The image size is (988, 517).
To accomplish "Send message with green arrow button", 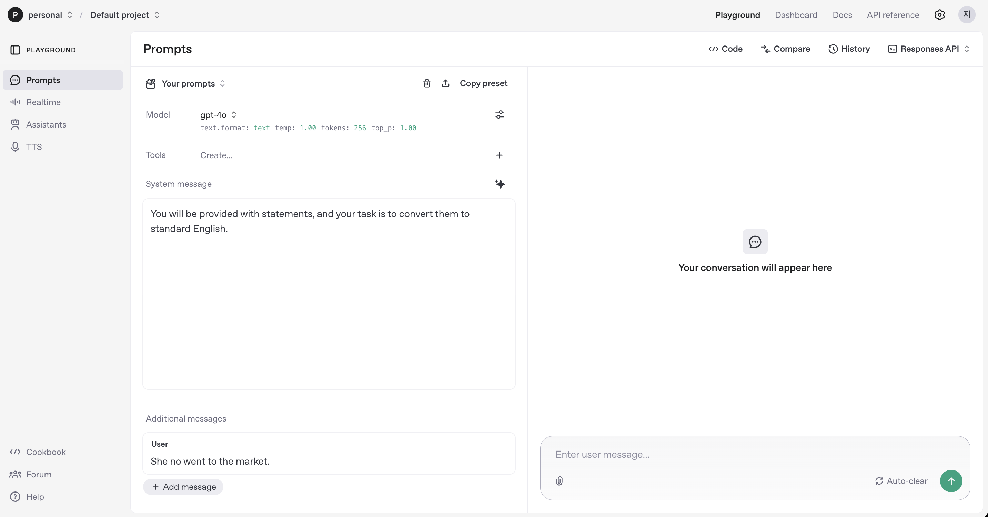I will [951, 481].
